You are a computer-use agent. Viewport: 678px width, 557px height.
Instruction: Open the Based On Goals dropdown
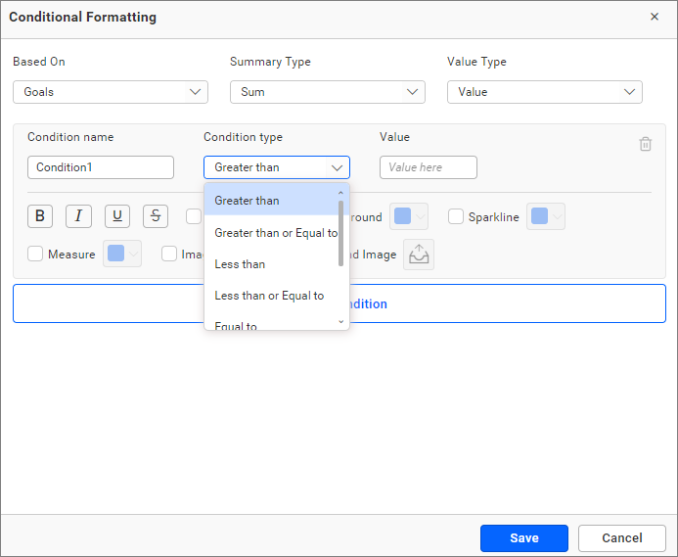click(x=111, y=92)
